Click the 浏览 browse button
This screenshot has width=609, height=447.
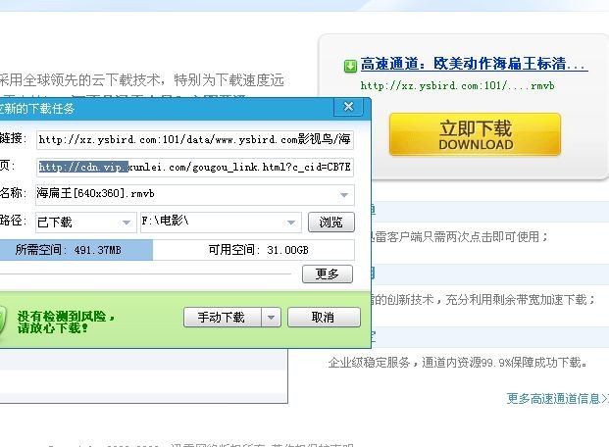330,223
